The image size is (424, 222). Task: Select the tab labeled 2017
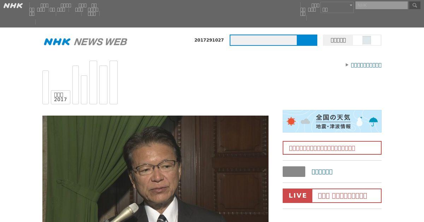pos(60,97)
